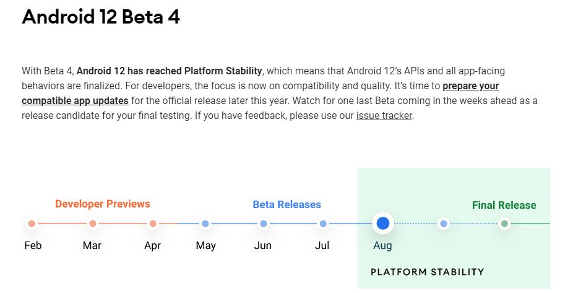Viewport: 573px width, 293px height.
Task: Select the Apr timeline dot
Action: 153,224
